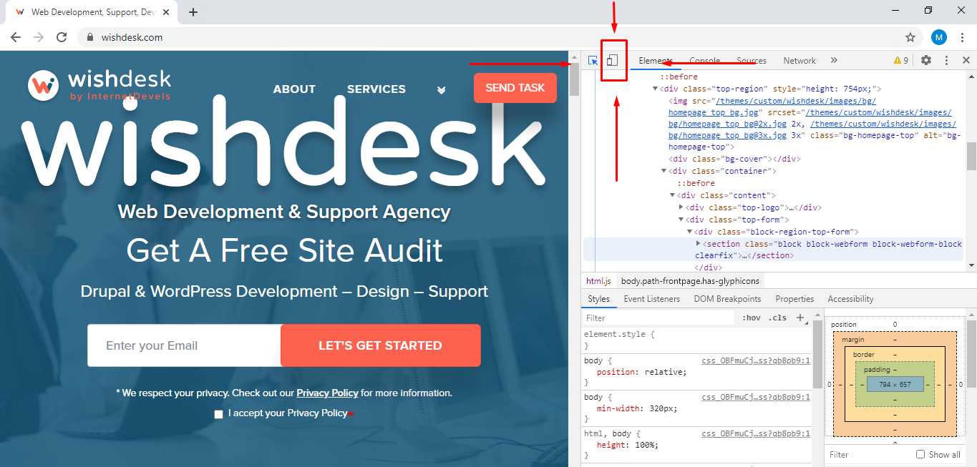This screenshot has height=467, width=977.
Task: Check the I accept Privacy Policy checkbox
Action: point(219,414)
